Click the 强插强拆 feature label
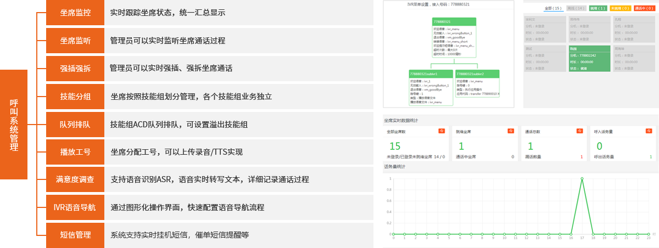Viewport: 659px width, 248px height. pos(75,69)
